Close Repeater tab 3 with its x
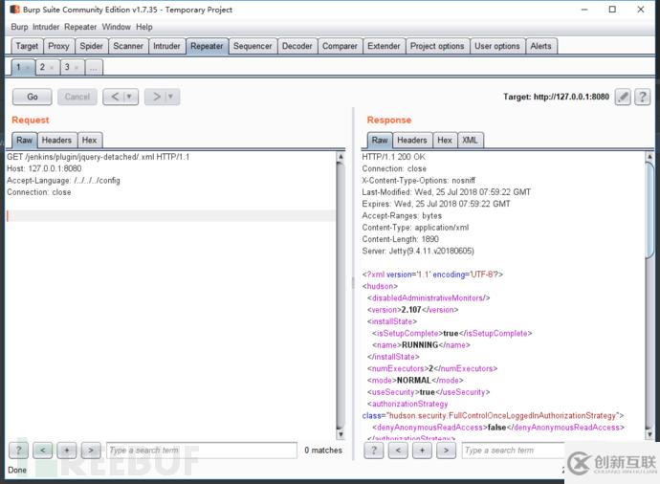660x484 pixels. (x=77, y=67)
